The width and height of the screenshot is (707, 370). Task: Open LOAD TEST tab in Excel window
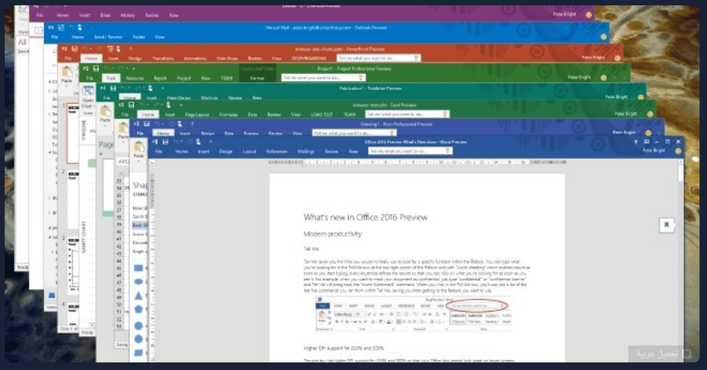pos(323,115)
